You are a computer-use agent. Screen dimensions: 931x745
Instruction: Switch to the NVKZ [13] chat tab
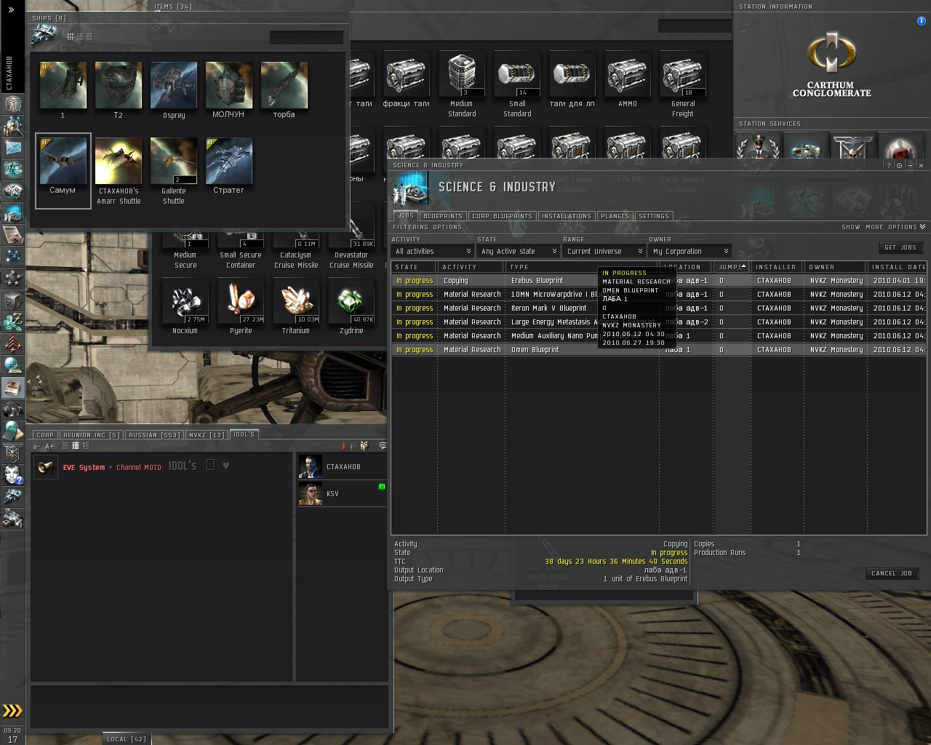pos(207,435)
